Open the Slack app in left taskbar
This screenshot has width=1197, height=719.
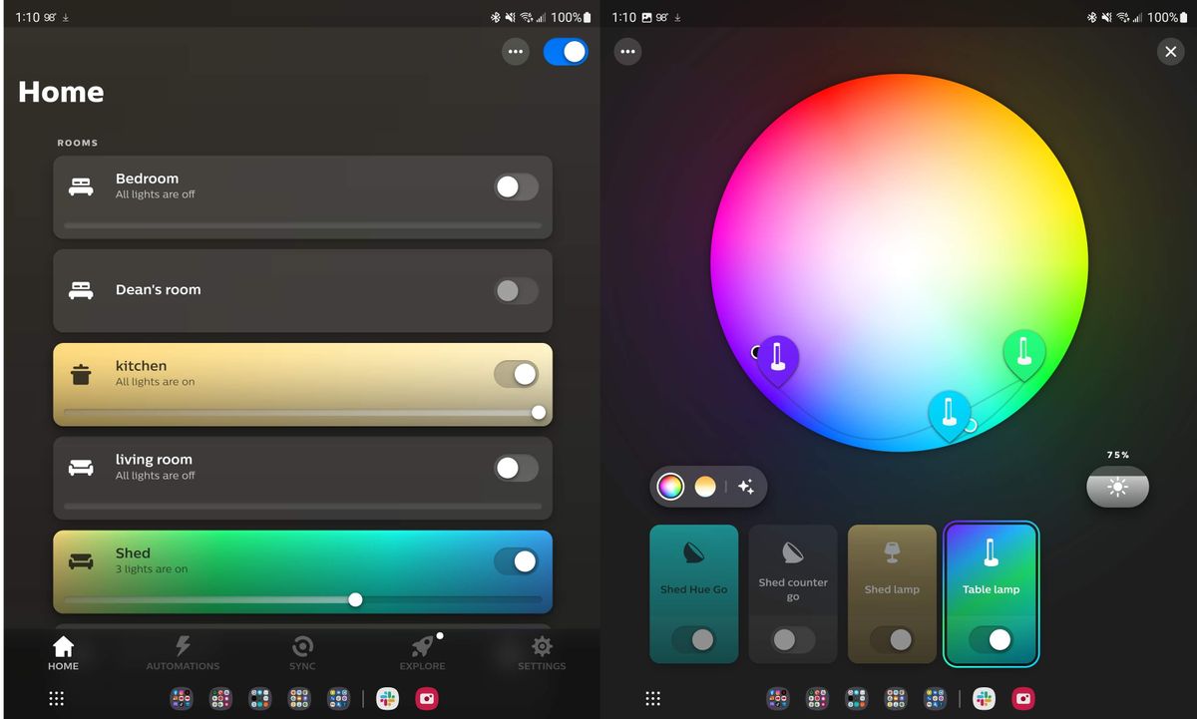click(x=387, y=699)
